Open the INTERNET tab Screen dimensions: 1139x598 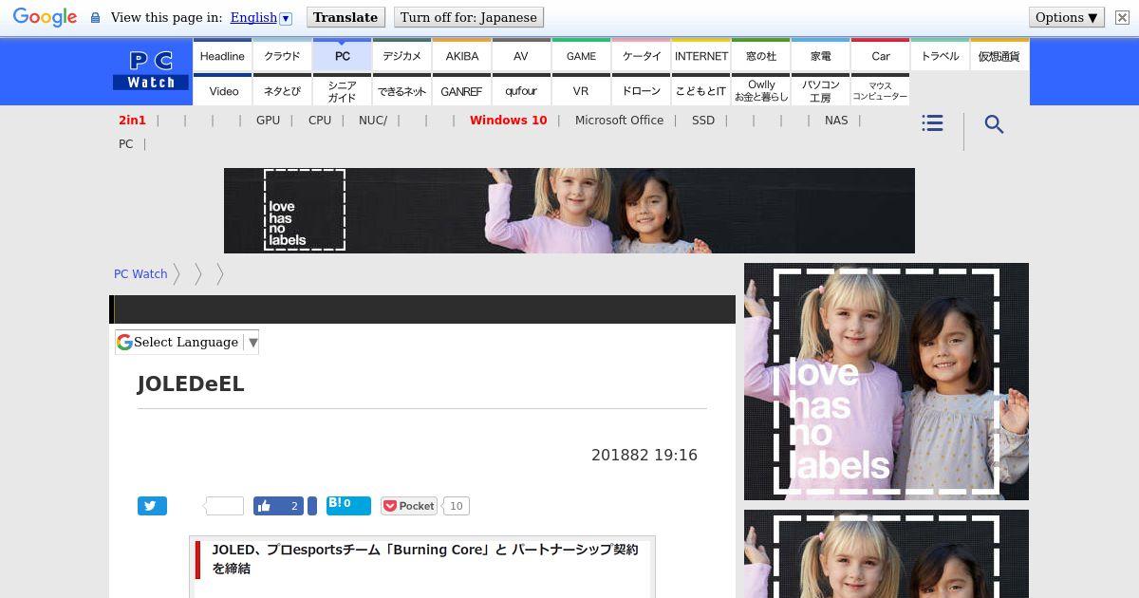700,55
